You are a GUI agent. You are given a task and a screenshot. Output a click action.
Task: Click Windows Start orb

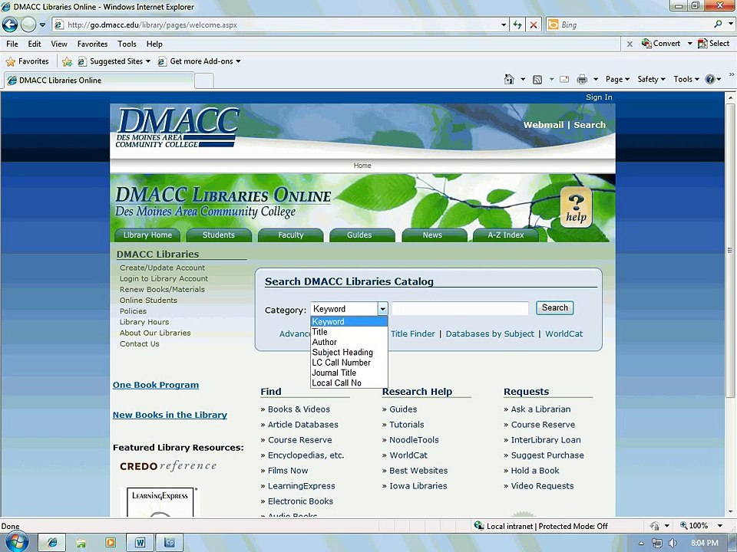click(17, 543)
